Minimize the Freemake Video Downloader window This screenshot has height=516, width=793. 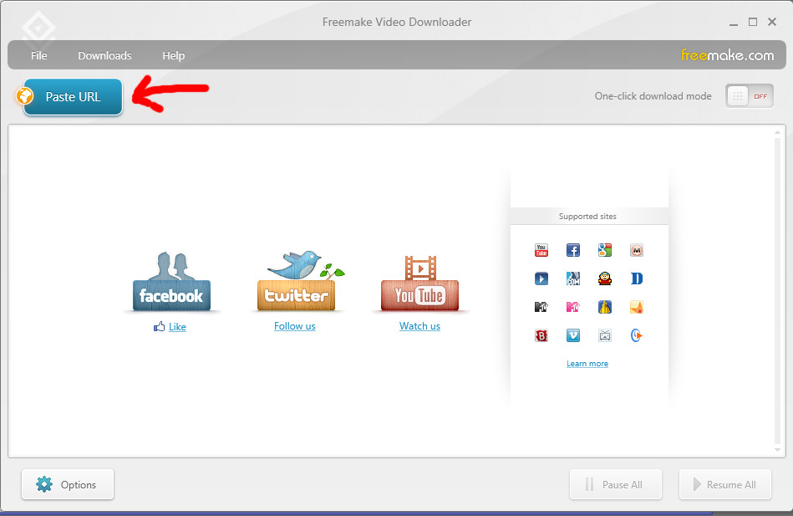point(734,23)
